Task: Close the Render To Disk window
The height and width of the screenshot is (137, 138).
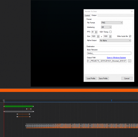Action: tap(132, 11)
